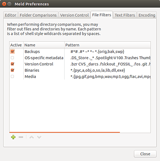160x161 pixels.
Task: Enable the Media filter checkbox
Action: click(x=12, y=76)
